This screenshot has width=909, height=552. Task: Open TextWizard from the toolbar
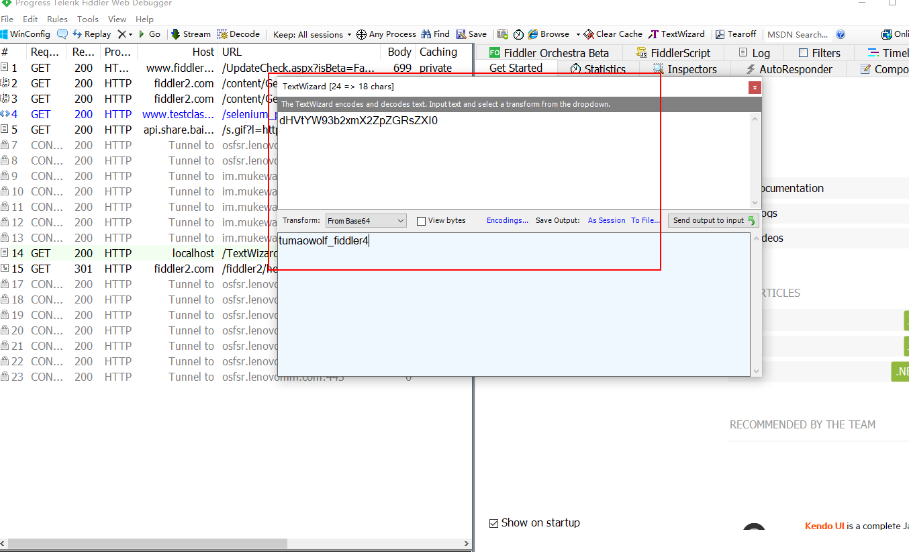coord(677,34)
